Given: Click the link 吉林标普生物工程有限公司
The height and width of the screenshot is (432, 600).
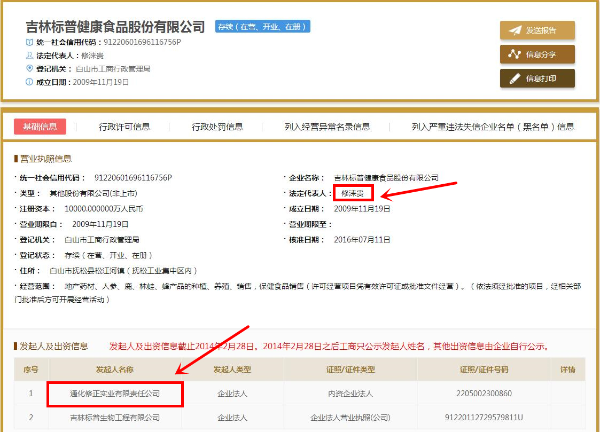Looking at the screenshot, I should click(116, 418).
